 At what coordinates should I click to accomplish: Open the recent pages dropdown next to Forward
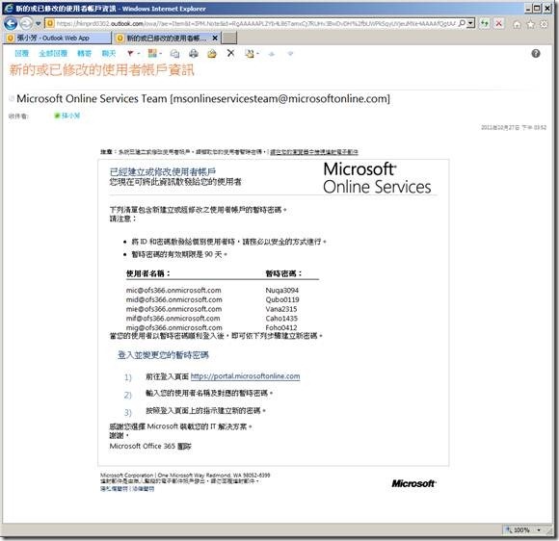pyautogui.click(x=38, y=24)
